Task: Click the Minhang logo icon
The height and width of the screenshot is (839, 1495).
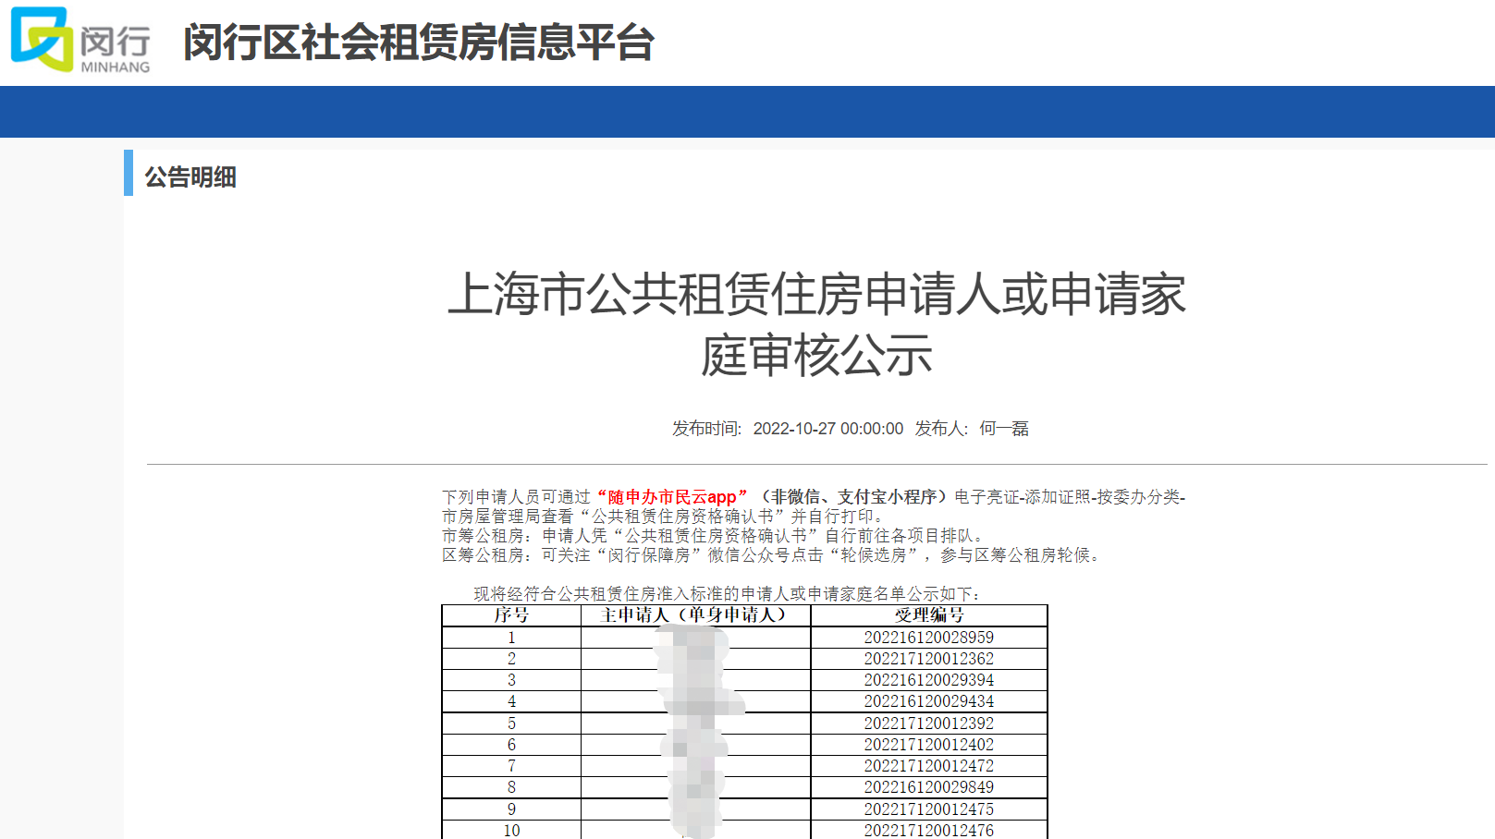Action: [41, 40]
